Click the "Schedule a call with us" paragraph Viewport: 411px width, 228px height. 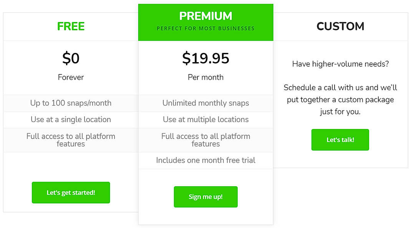340,100
